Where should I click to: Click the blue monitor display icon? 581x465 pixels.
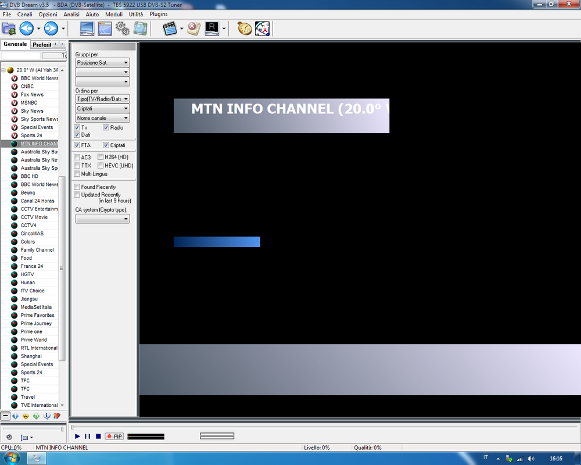pyautogui.click(x=87, y=28)
